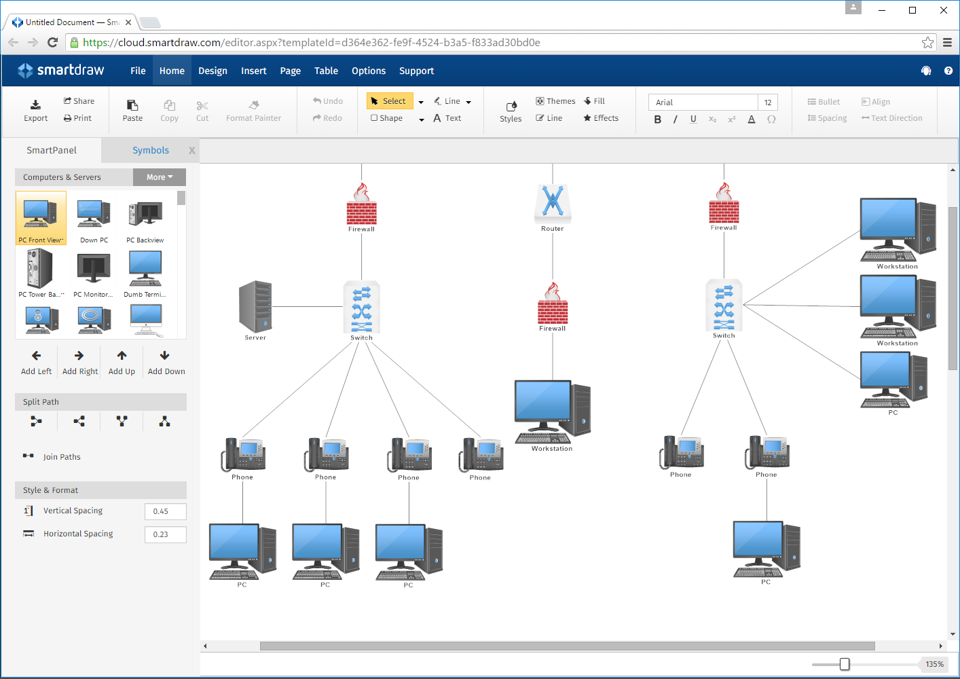Select the Format Painter tool
Image resolution: width=960 pixels, height=679 pixels.
coord(253,109)
